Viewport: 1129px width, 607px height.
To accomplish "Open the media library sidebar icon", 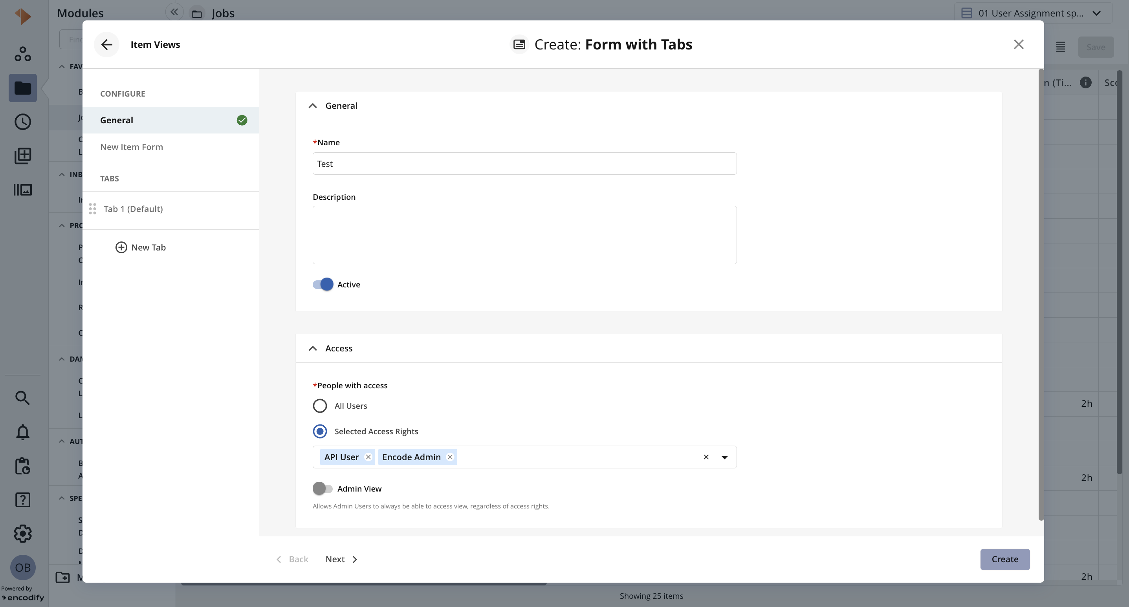I will [22, 190].
